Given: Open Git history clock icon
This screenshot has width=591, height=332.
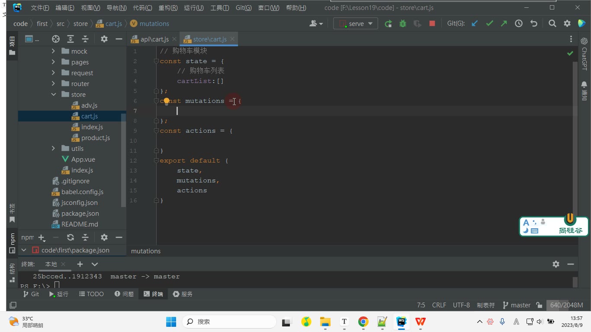Looking at the screenshot, I should pos(519,24).
